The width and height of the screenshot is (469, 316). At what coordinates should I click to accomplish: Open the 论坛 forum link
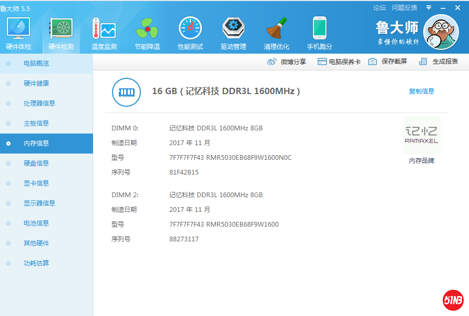(x=380, y=7)
